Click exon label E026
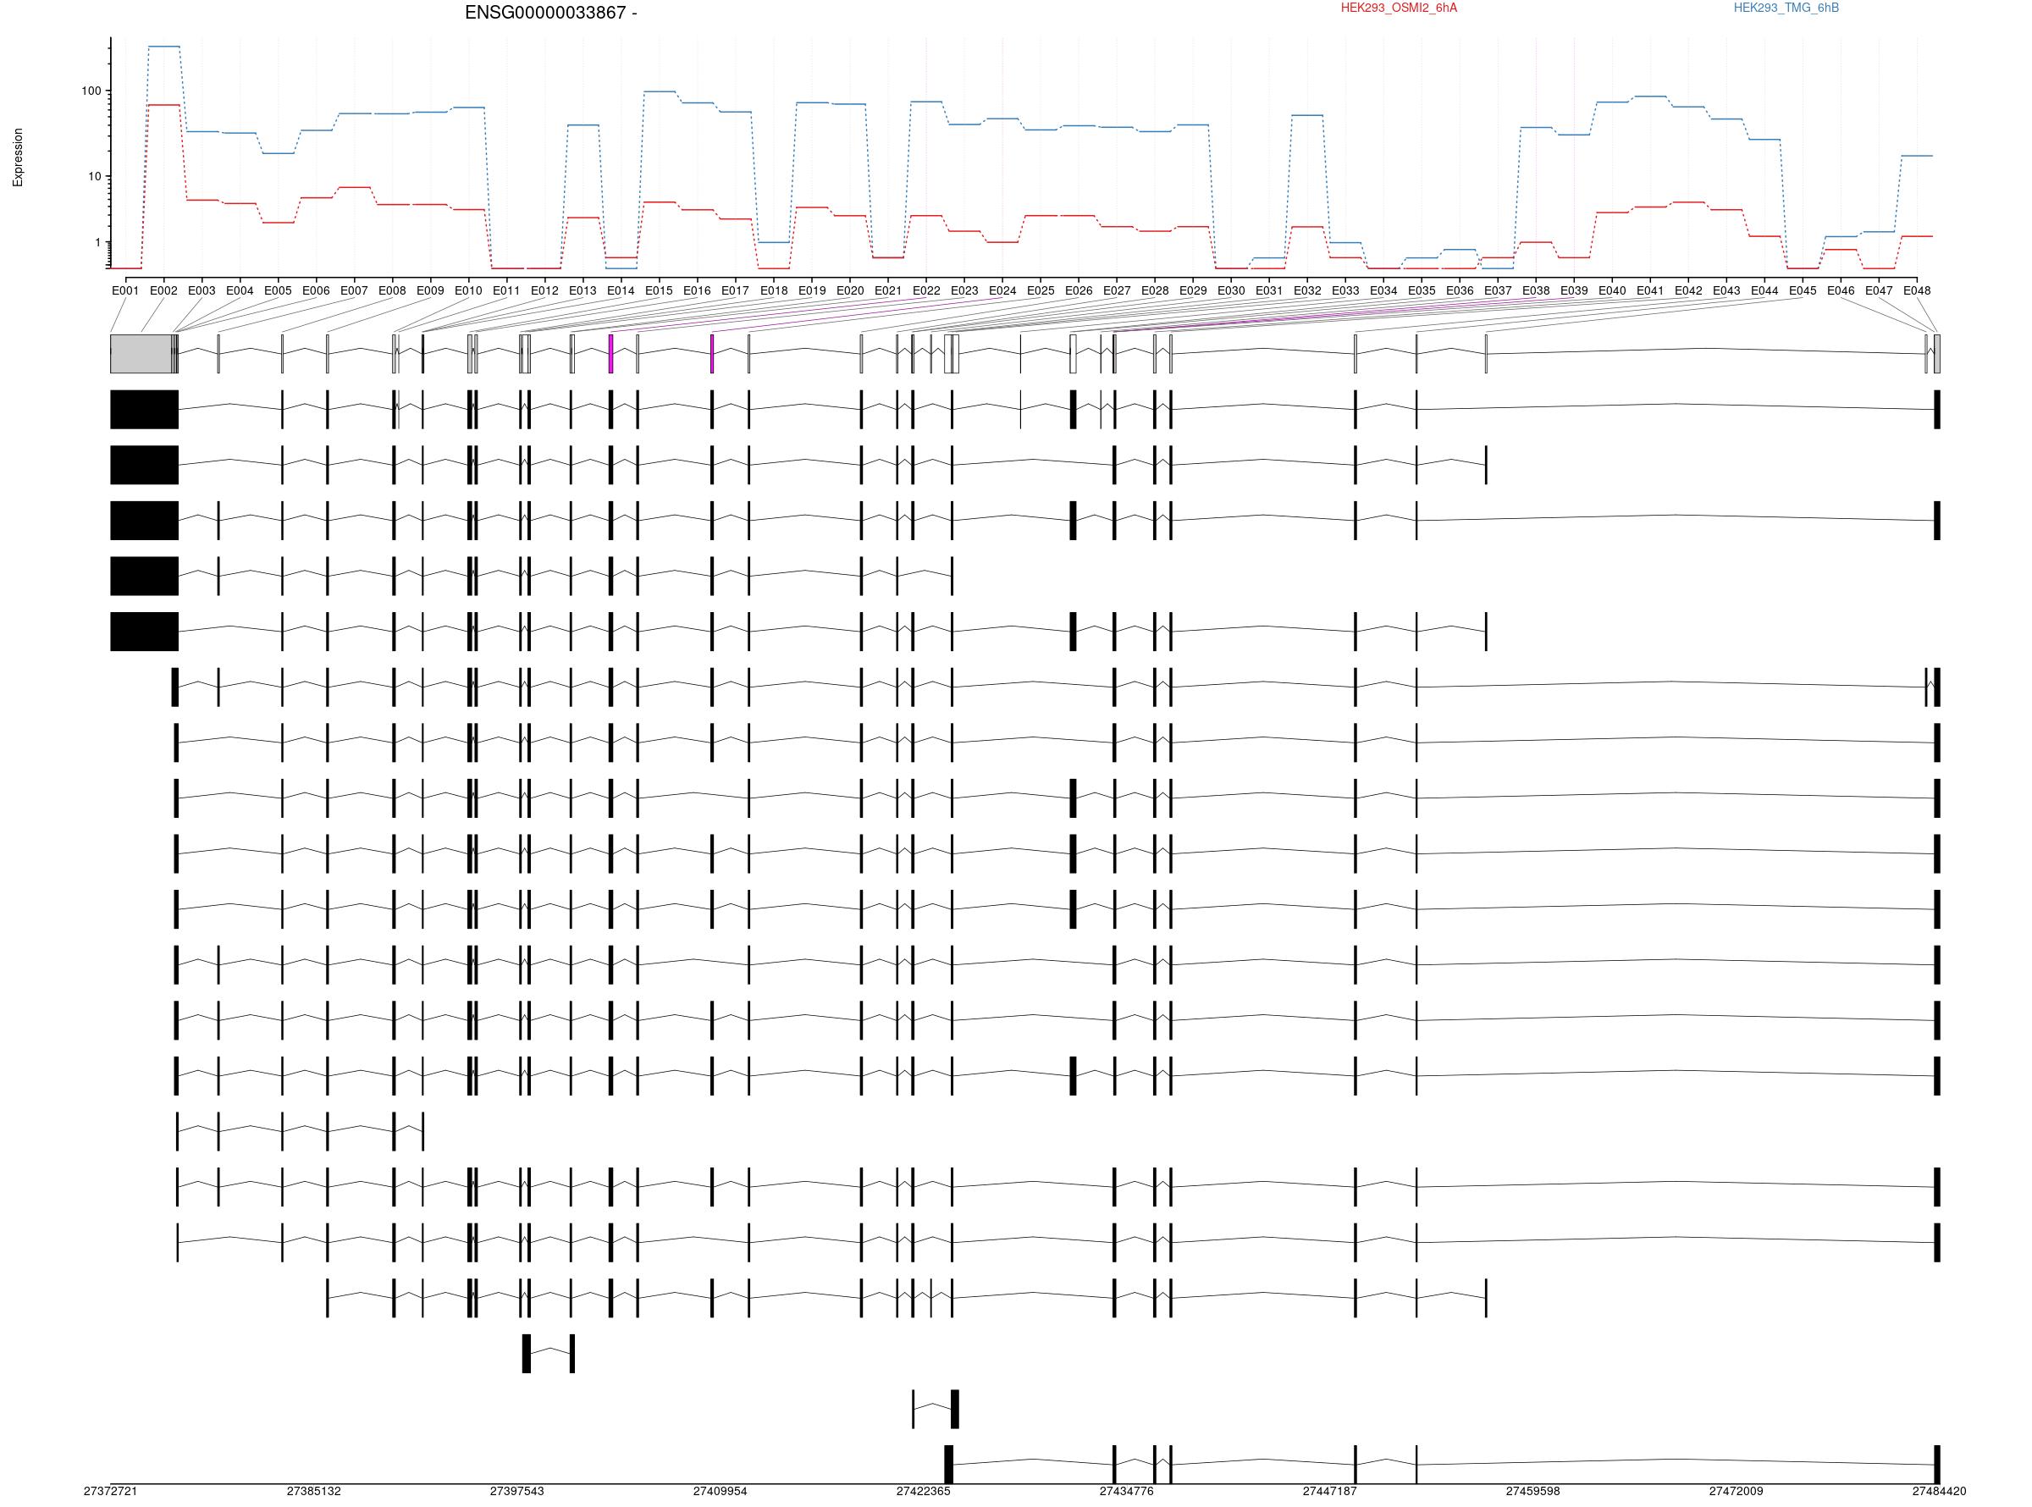The height and width of the screenshot is (1507, 2032). 1079,291
